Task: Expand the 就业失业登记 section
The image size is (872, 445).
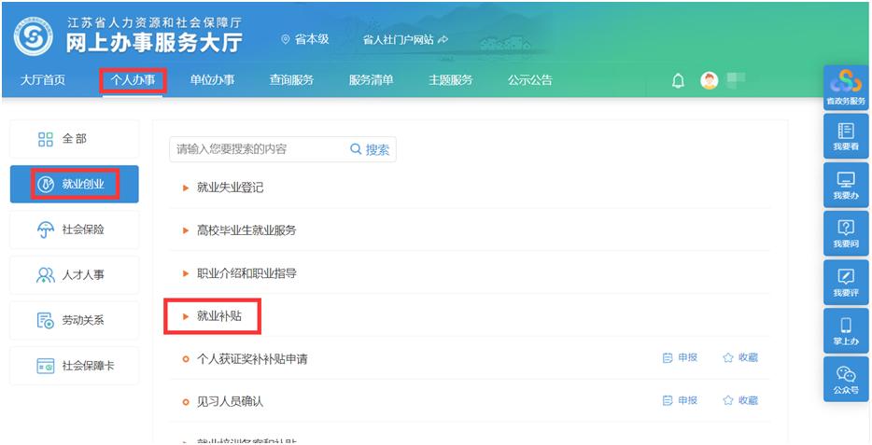Action: click(230, 188)
